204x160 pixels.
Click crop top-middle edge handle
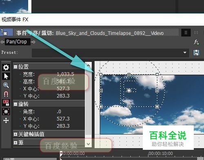click(129, 75)
